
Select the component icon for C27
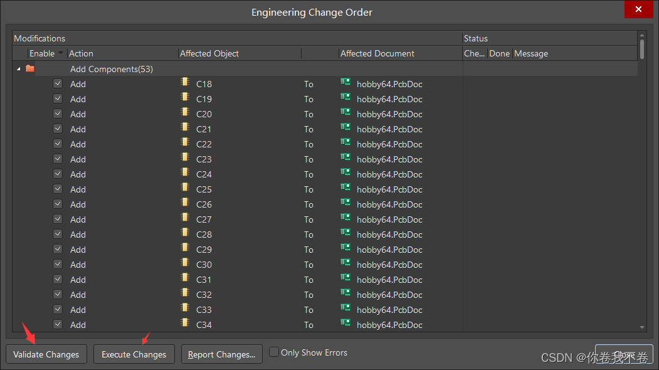click(184, 218)
